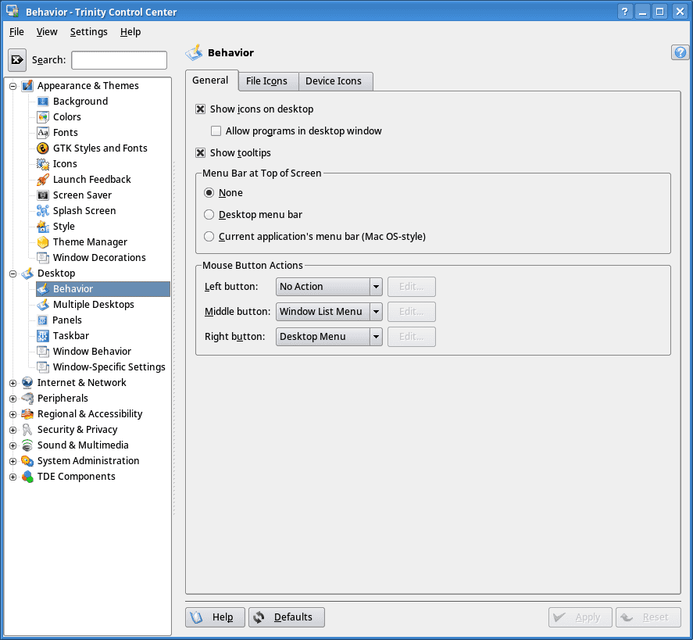Enable Allow programs in desktop window
Viewport: 693px width, 640px height.
point(216,131)
